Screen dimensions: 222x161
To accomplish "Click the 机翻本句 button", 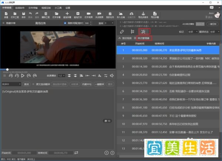I will [x=87, y=84].
